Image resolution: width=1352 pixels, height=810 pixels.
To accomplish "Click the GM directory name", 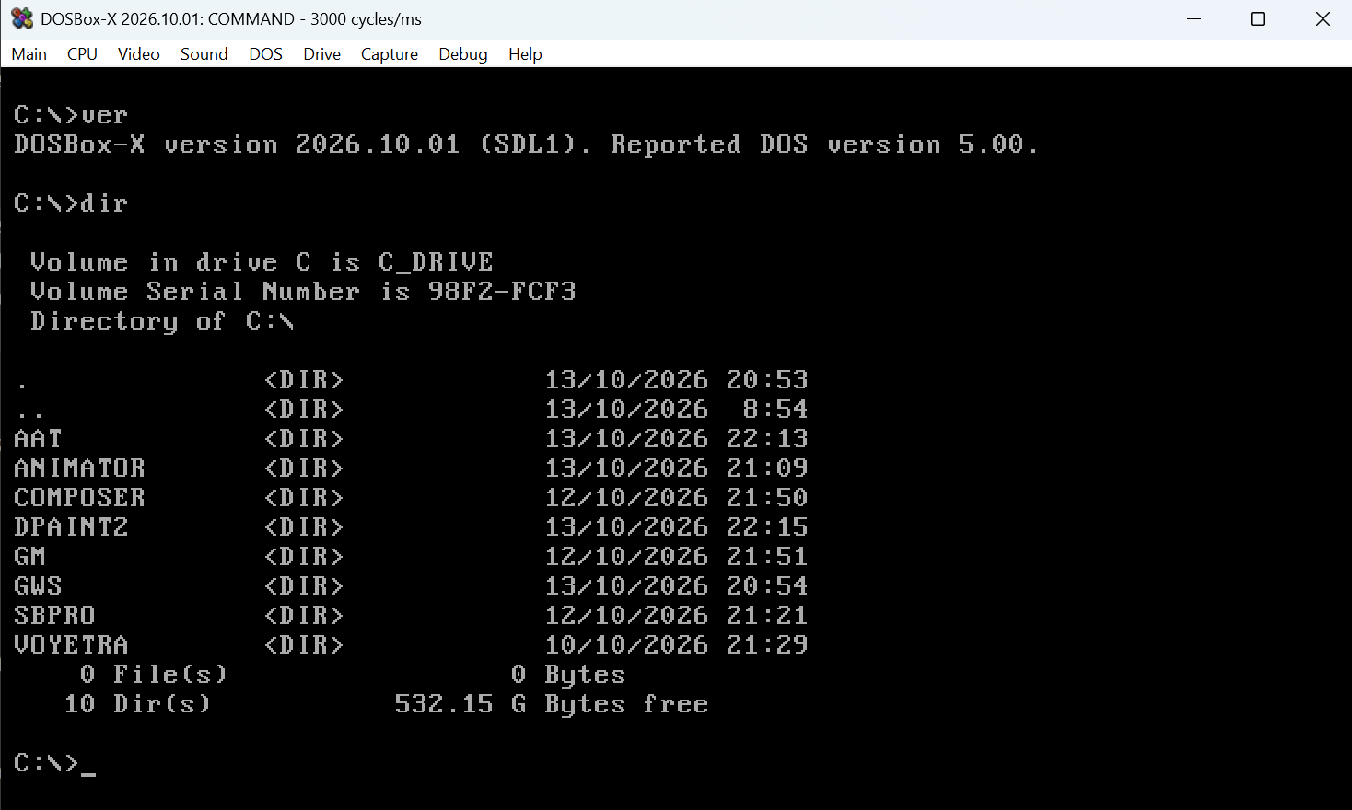I will [29, 557].
